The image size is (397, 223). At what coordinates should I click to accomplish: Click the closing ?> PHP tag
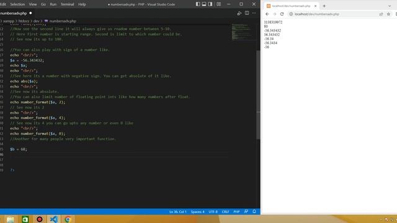pos(12,170)
